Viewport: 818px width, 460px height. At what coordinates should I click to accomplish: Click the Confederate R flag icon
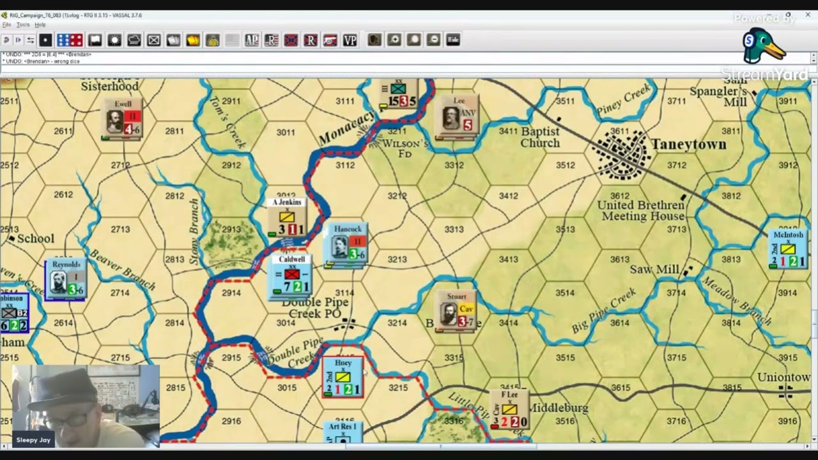pyautogui.click(x=311, y=40)
